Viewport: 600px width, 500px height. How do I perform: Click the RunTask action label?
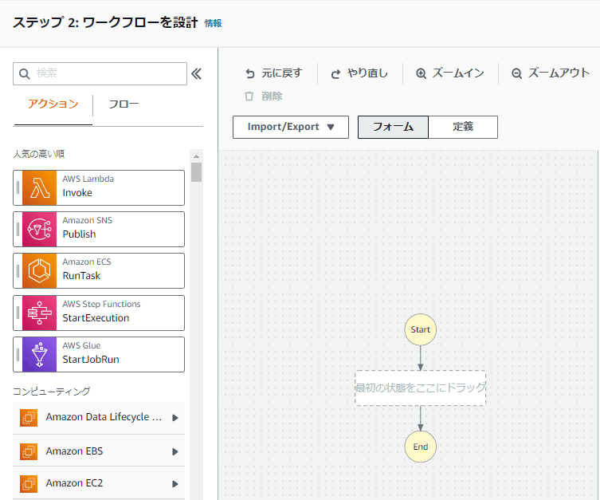tap(81, 276)
